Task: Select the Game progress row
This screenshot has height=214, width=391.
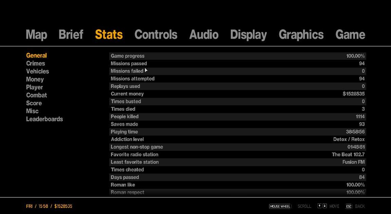Action: click(238, 56)
